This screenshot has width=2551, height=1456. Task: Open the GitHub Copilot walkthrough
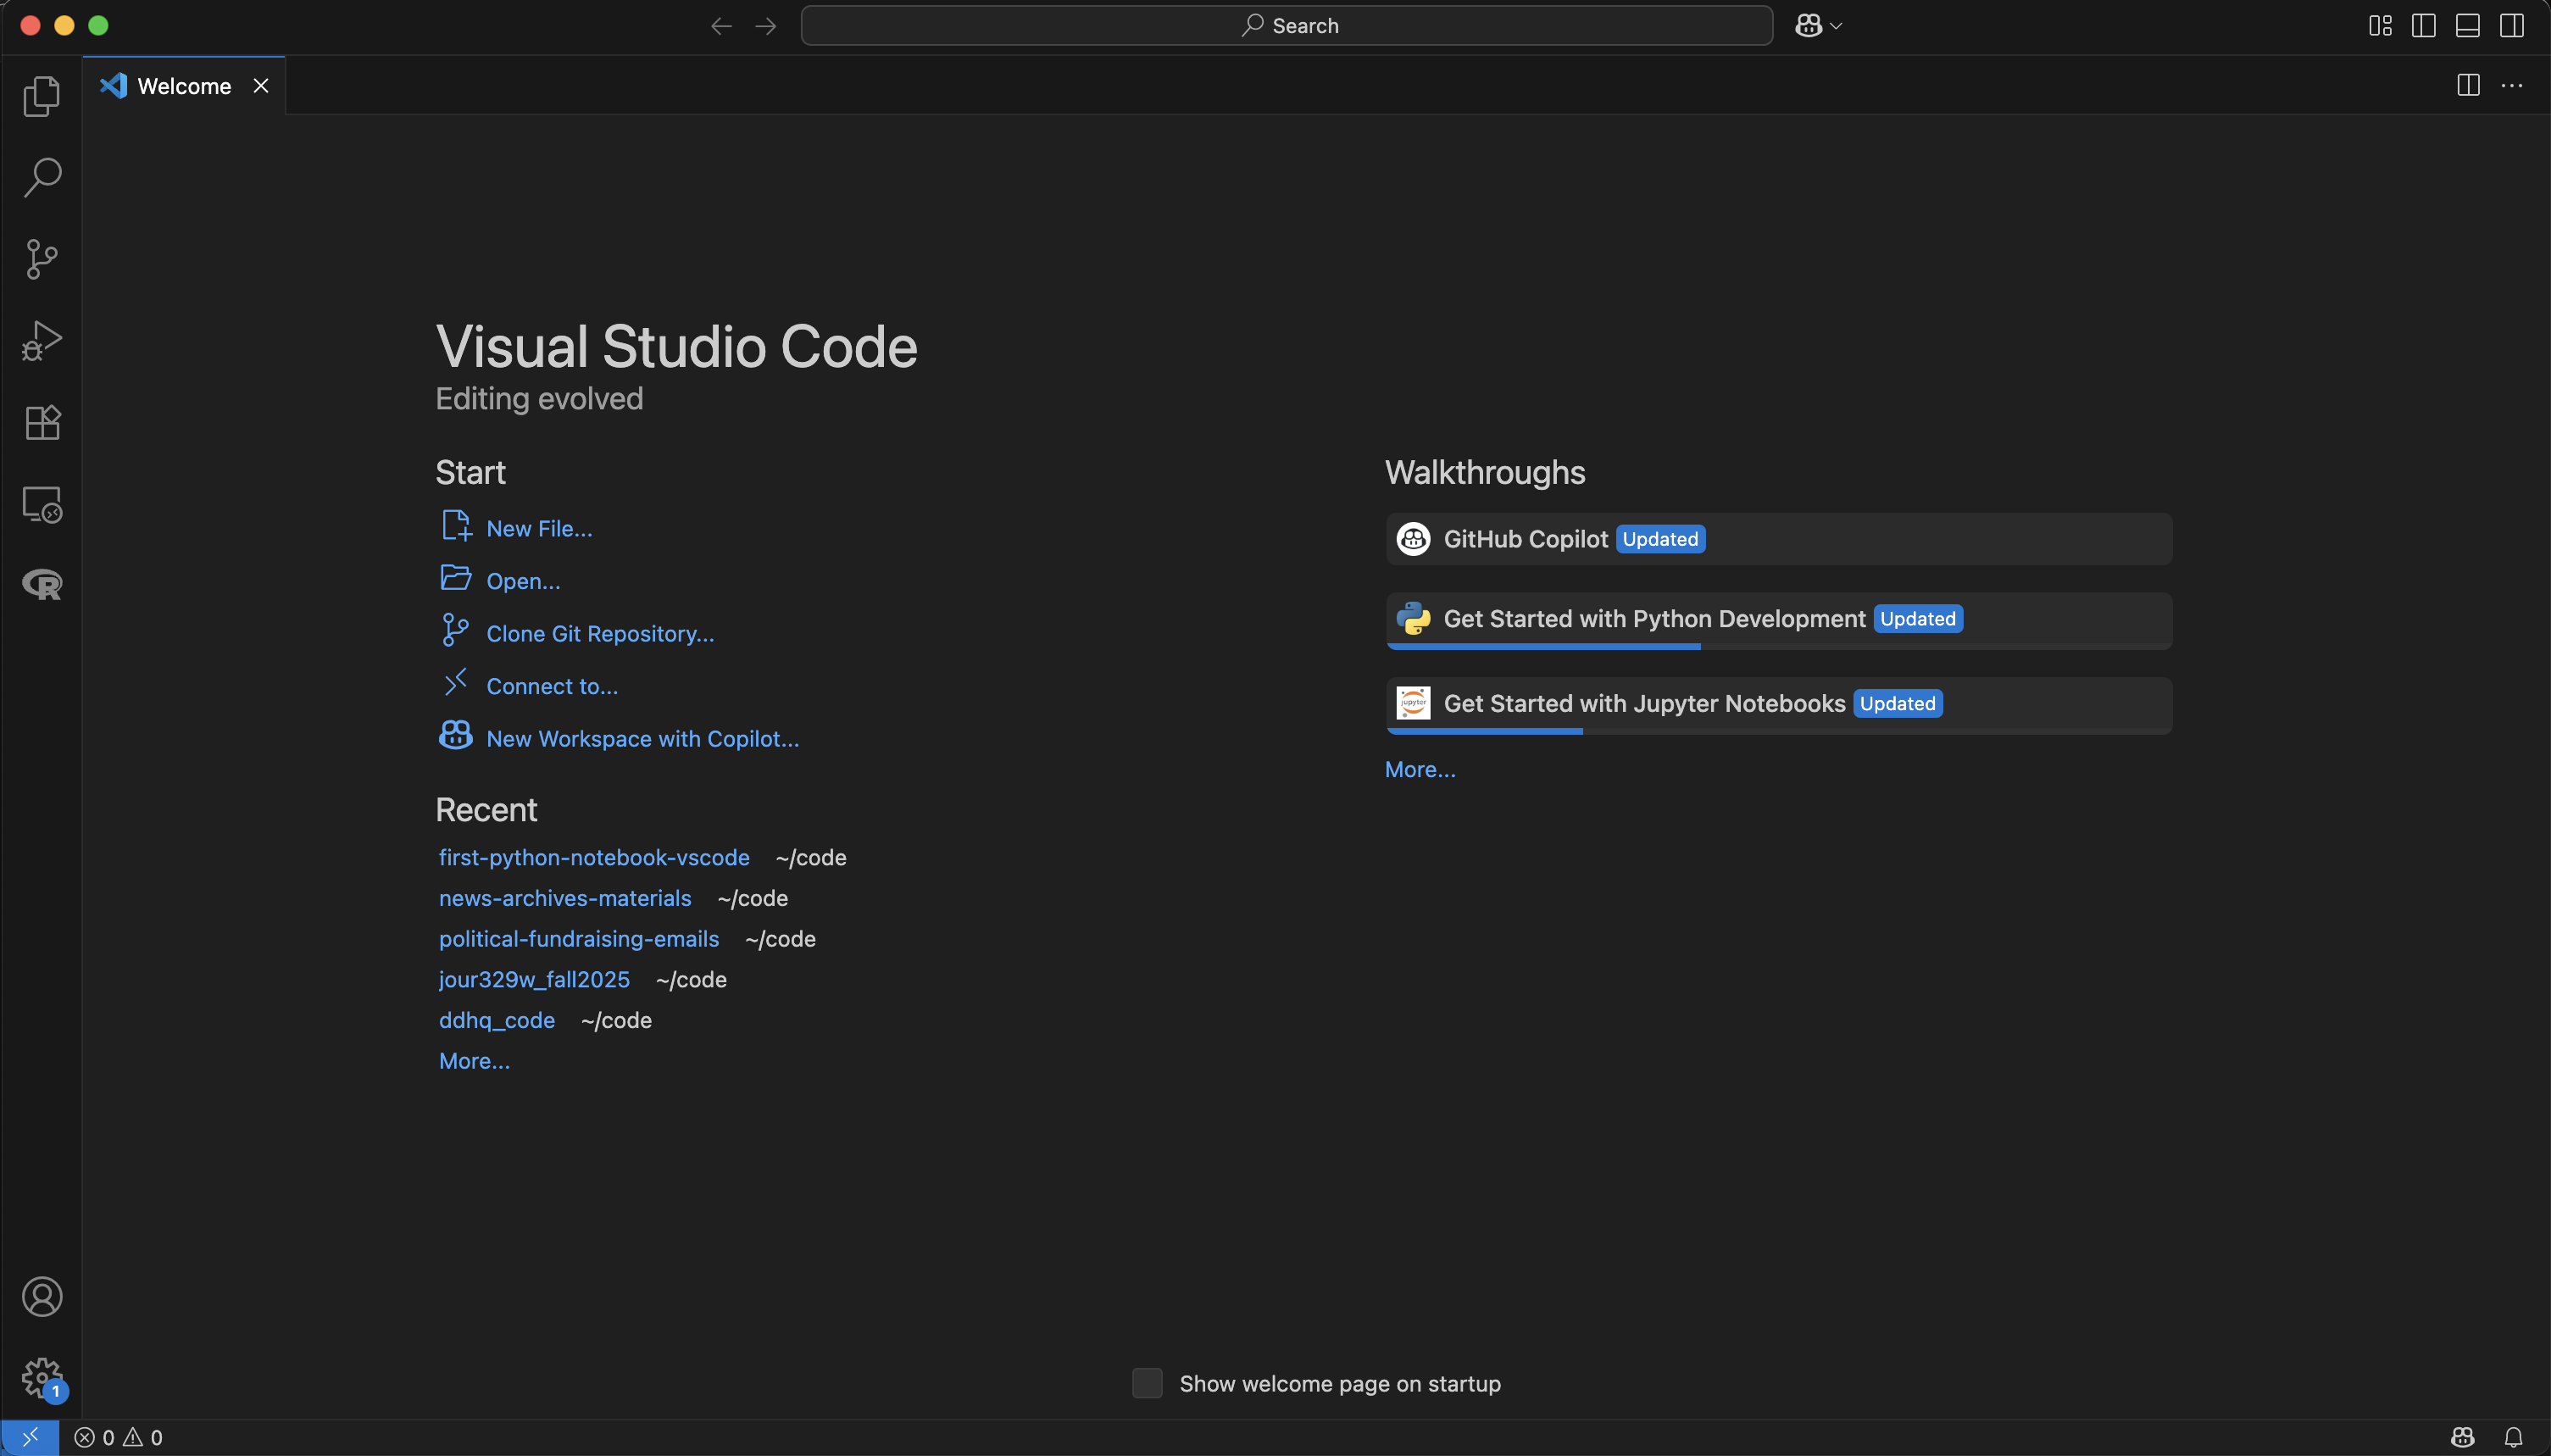1779,539
